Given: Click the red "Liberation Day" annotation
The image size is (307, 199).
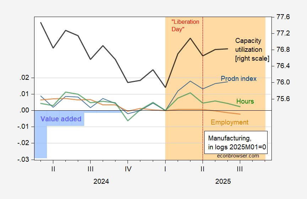Looking at the screenshot, I should coord(185,26).
